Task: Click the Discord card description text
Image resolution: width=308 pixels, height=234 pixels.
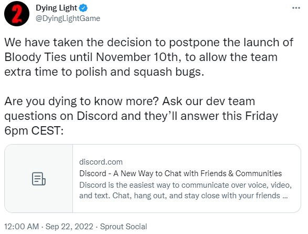Action: pyautogui.click(x=185, y=190)
